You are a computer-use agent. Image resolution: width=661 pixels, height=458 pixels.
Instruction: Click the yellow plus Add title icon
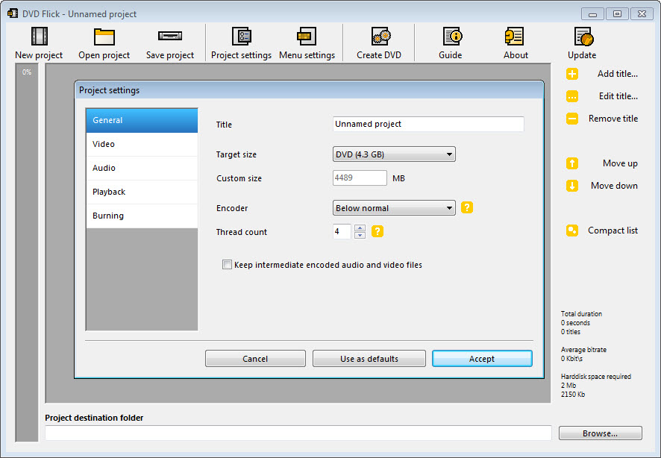click(572, 74)
